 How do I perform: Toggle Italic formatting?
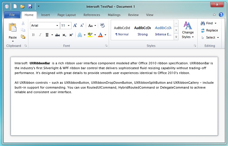40,35
